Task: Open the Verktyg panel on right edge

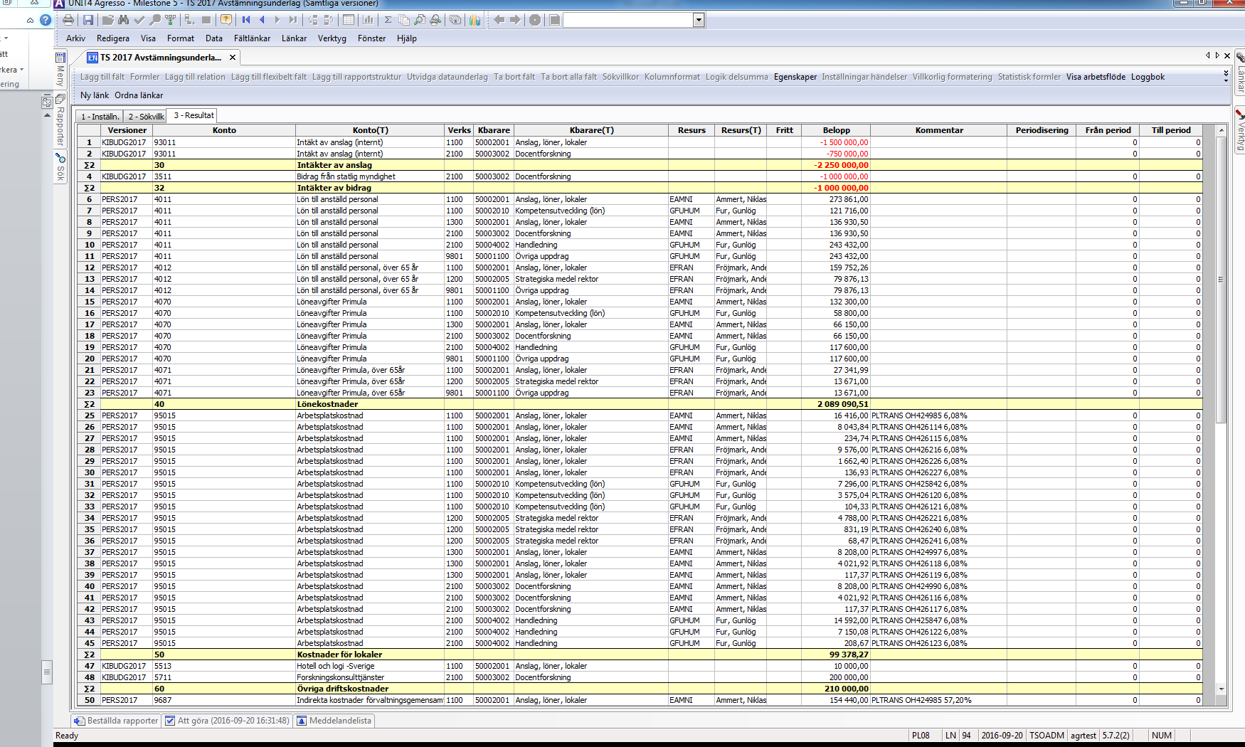Action: 1240,129
